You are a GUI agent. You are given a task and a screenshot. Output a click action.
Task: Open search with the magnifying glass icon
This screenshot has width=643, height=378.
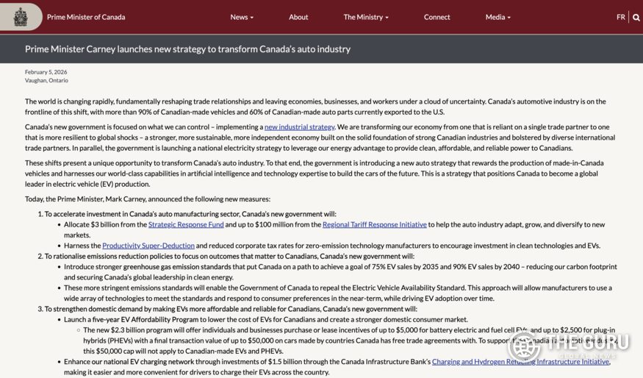(636, 17)
